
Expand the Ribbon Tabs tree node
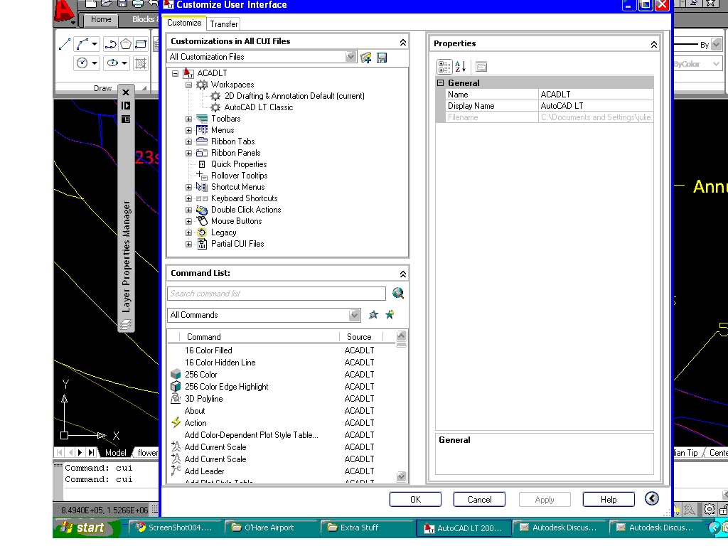188,141
